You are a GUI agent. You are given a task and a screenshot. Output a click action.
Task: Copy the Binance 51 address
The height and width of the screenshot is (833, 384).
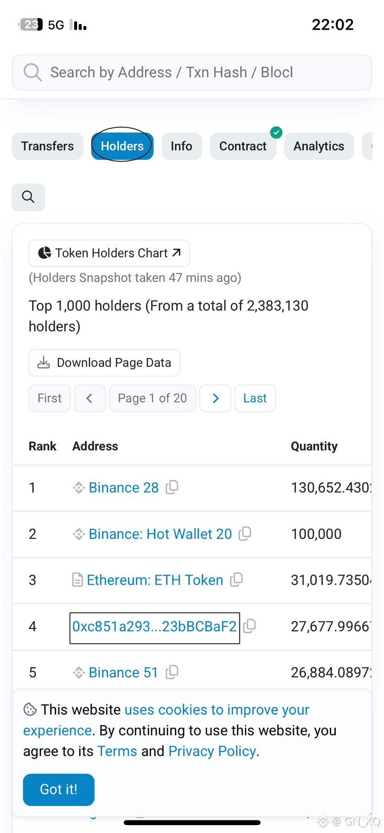point(172,672)
